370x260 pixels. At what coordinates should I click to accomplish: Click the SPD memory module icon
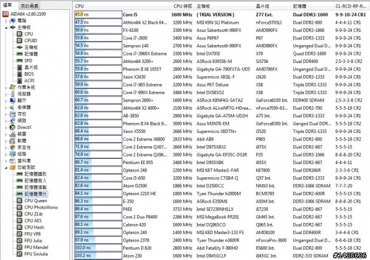(20, 61)
